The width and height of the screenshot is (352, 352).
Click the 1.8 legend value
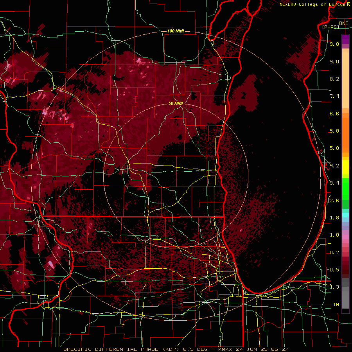click(x=334, y=218)
